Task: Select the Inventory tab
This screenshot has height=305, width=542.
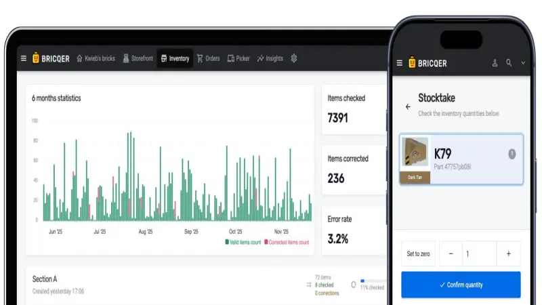Action: [175, 58]
